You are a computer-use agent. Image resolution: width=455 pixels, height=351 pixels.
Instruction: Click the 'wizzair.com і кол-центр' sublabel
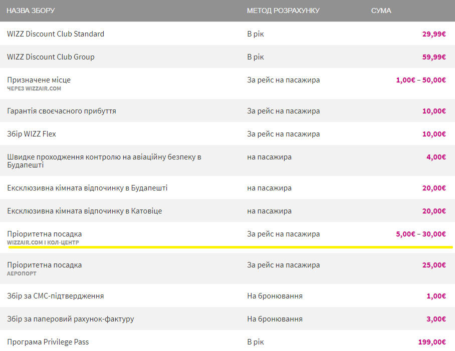[43, 242]
